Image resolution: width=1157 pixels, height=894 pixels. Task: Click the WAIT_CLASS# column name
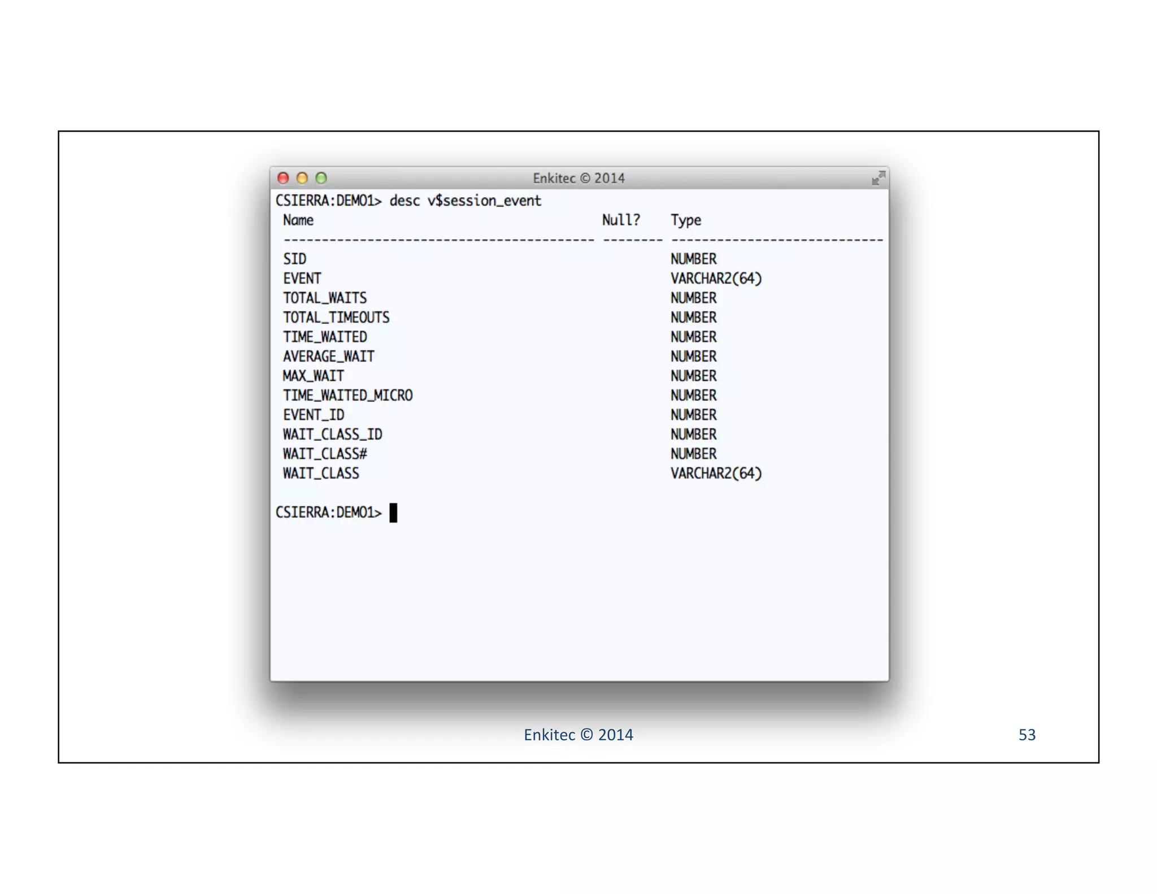pos(325,454)
